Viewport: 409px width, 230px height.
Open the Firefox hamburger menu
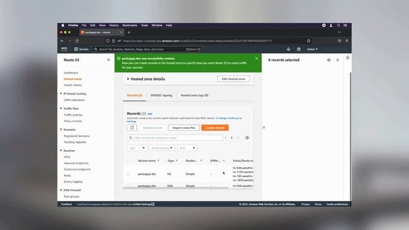346,41
